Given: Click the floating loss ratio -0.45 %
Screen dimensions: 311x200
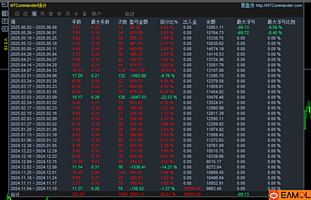Looking at the screenshot, I should coord(275,33).
